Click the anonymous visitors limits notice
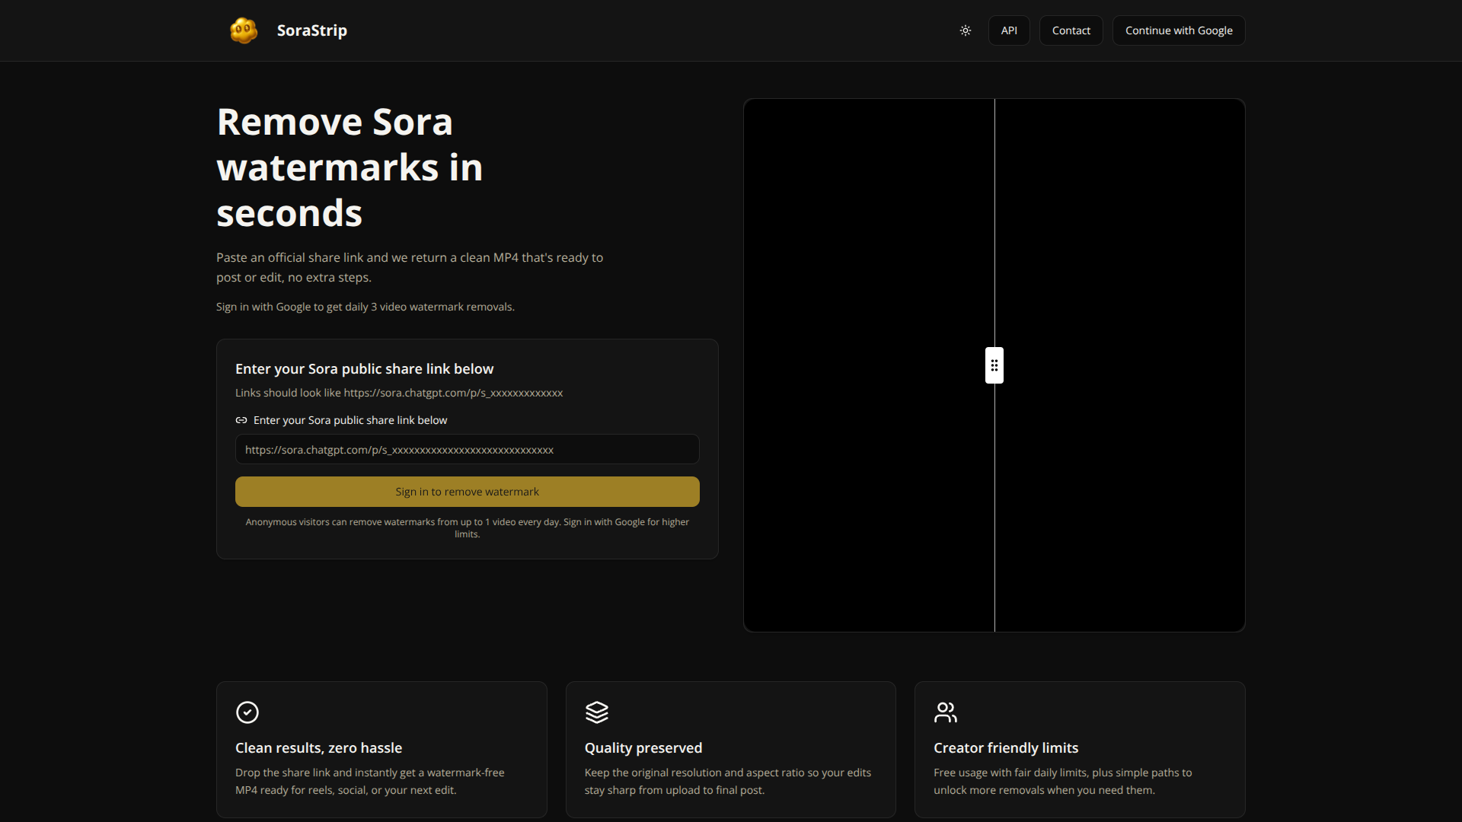This screenshot has width=1462, height=822. point(467,527)
